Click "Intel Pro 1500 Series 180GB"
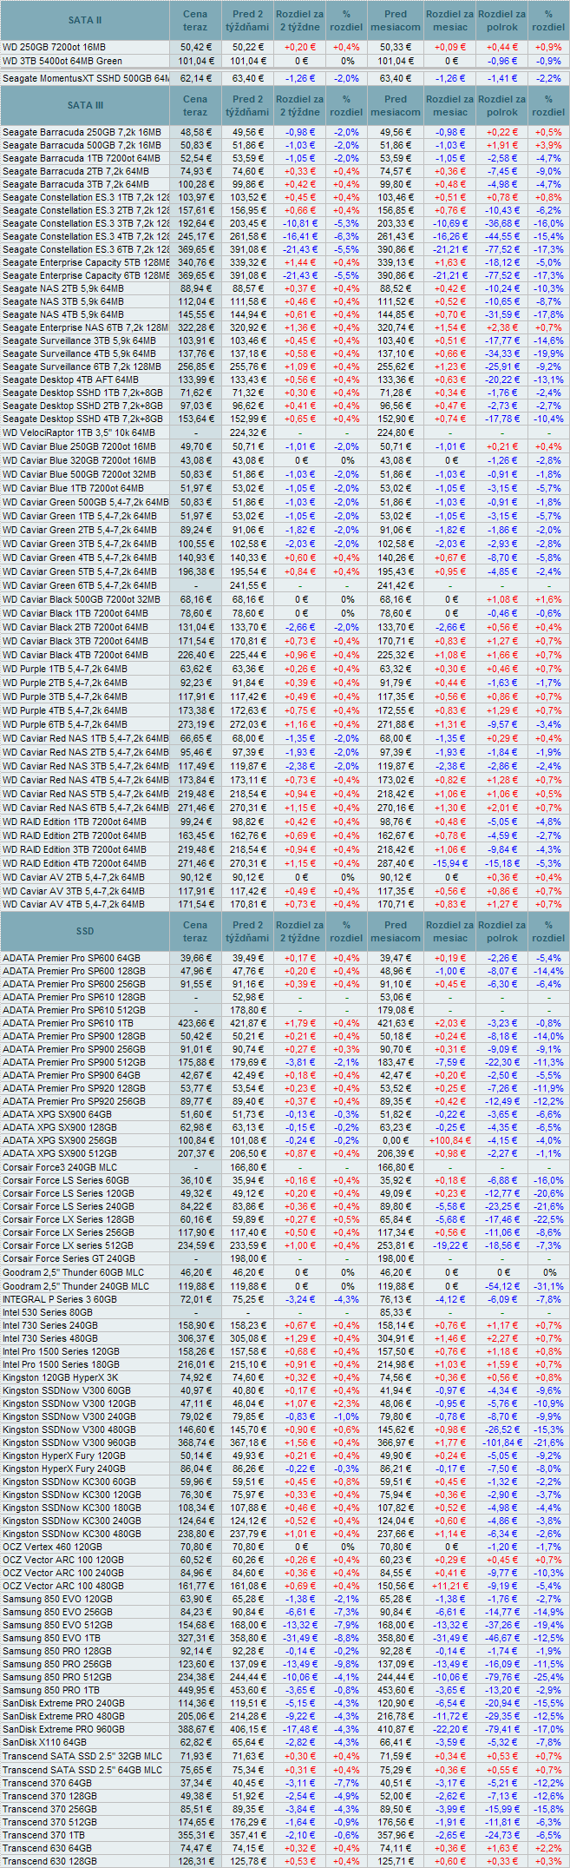 click(61, 1364)
